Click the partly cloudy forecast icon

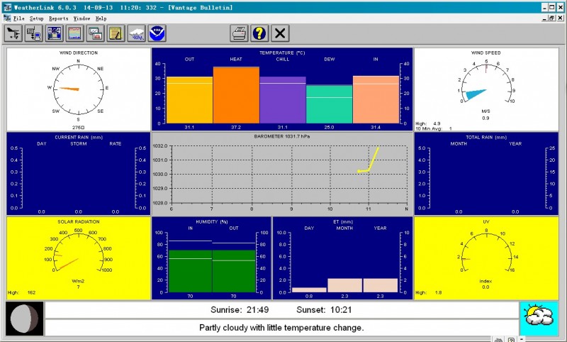539,319
